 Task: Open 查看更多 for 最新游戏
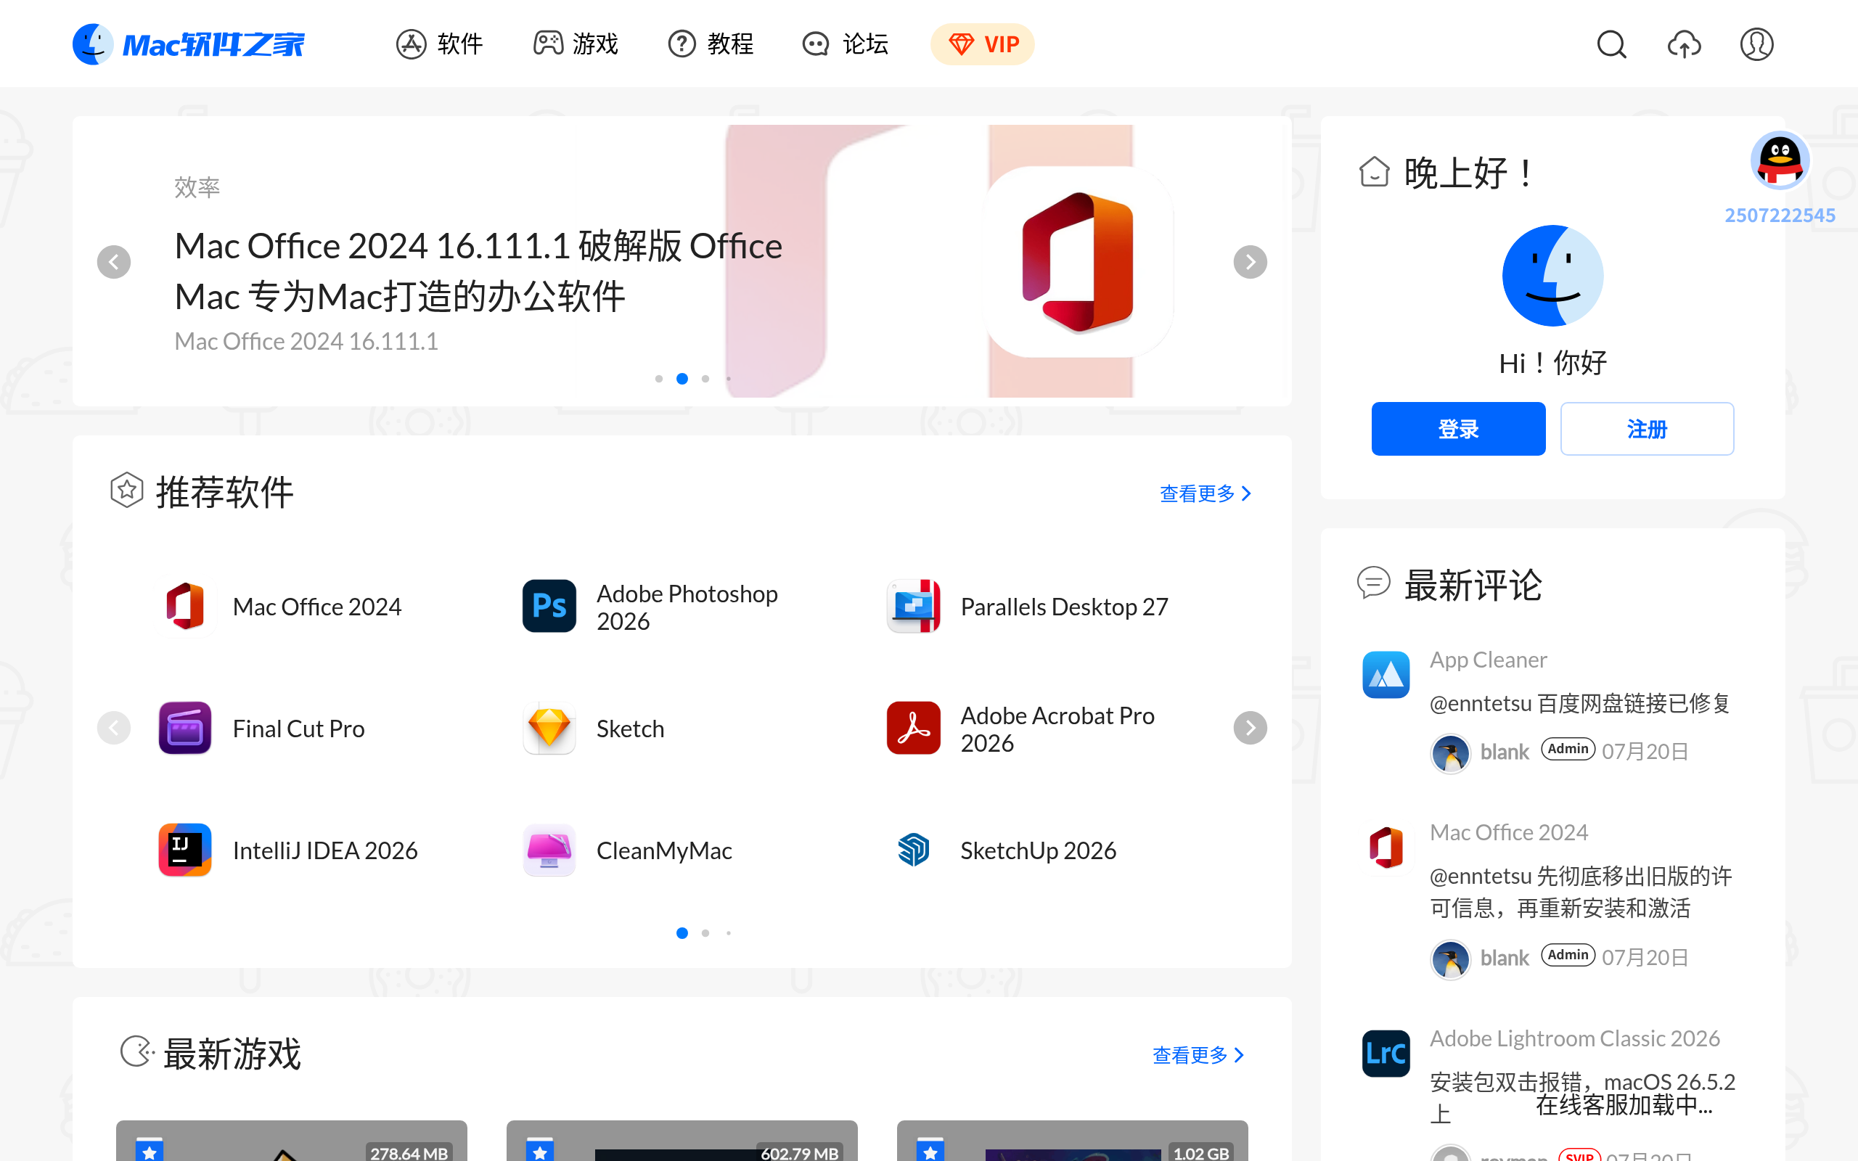(1198, 1055)
